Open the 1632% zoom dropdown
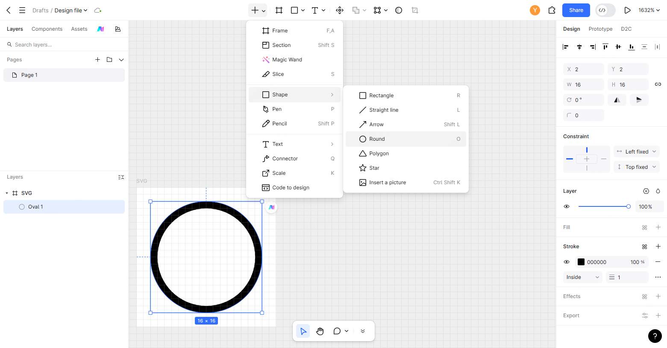Image resolution: width=667 pixels, height=348 pixels. tap(649, 10)
